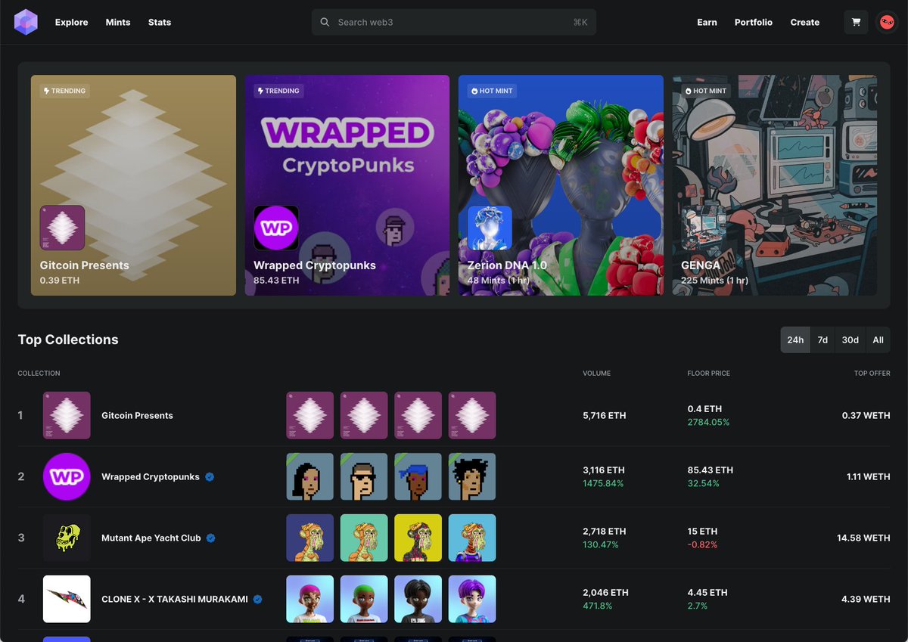The height and width of the screenshot is (642, 908).
Task: Click the TRENDING tag on Gitcoin card
Action: coord(64,91)
